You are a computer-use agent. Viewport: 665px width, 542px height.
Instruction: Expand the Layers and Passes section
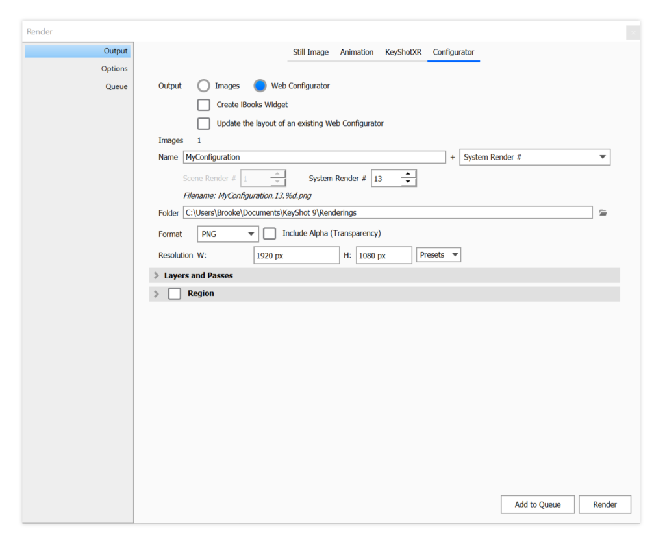(157, 276)
